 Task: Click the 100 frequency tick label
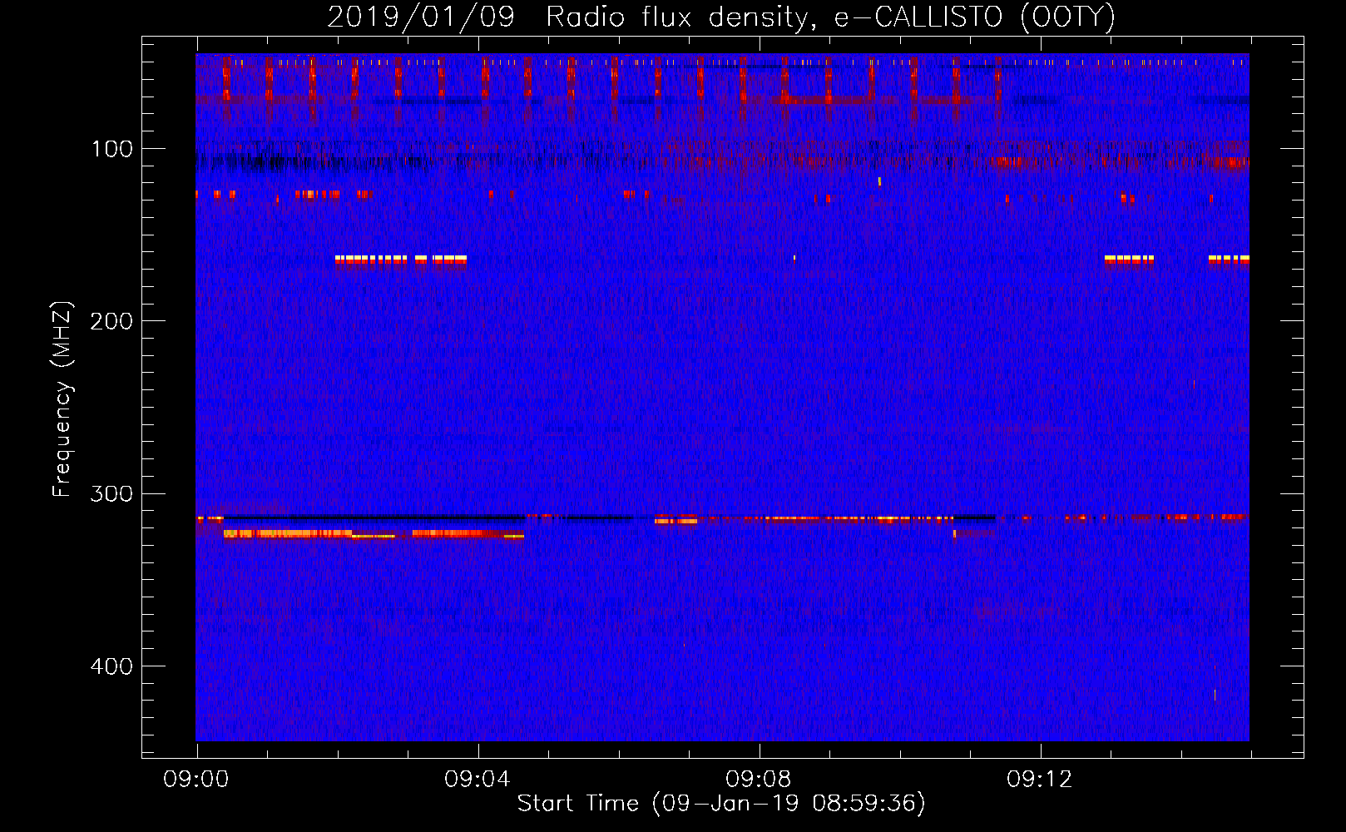tap(112, 149)
